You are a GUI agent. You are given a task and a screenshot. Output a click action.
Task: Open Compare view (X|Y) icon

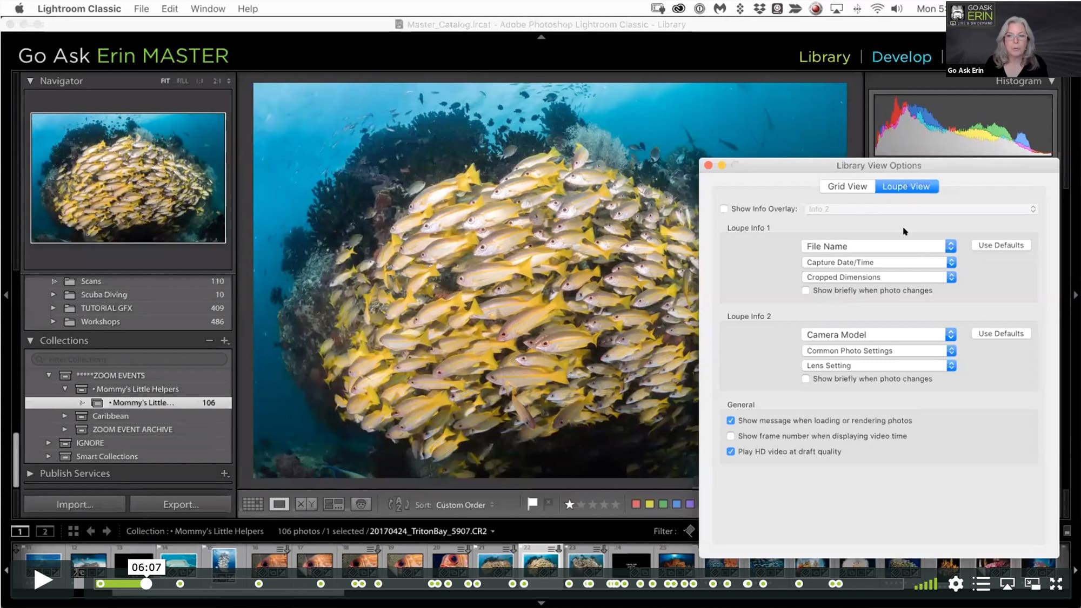point(306,504)
